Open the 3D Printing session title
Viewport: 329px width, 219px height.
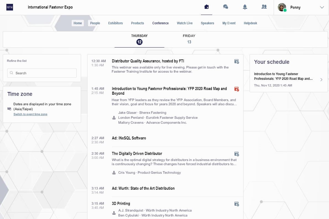tap(121, 204)
